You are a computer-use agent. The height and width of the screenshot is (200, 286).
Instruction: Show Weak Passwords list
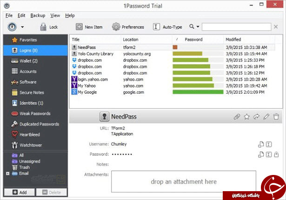coord(35,114)
